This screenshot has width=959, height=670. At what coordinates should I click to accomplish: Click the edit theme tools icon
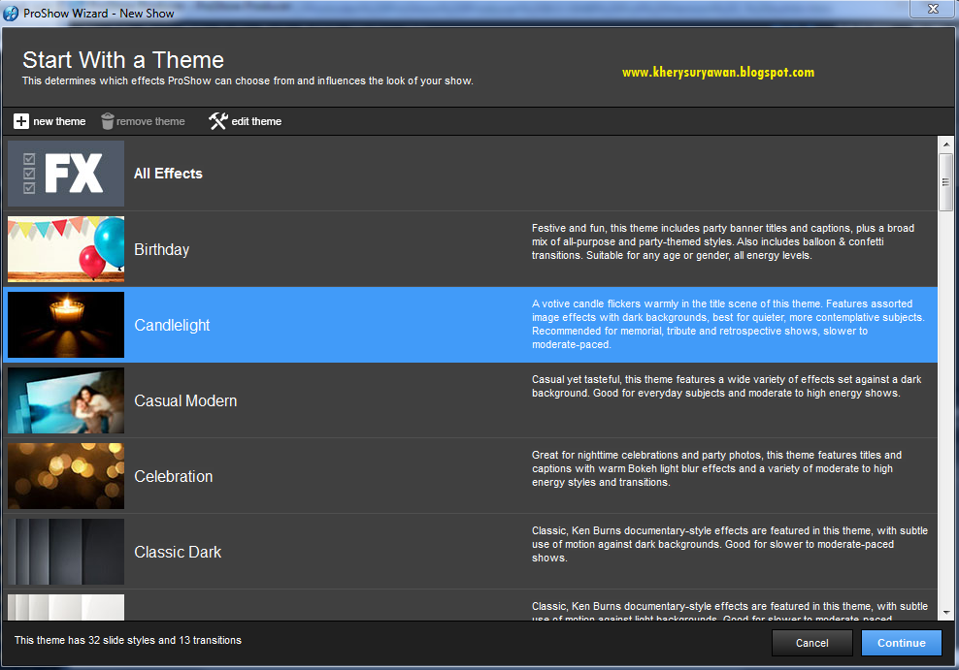click(x=217, y=121)
